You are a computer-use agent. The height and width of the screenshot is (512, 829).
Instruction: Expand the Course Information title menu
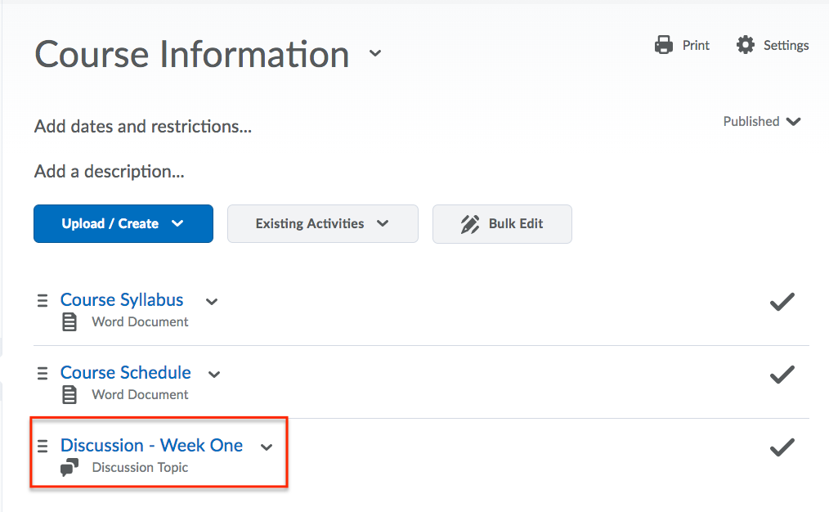[x=375, y=54]
